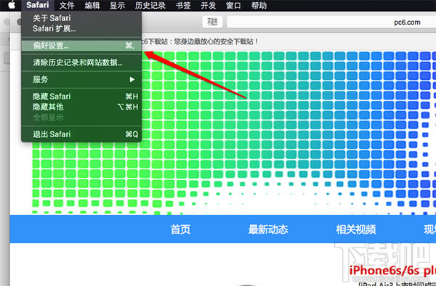Screen dimensions: 436x286
Task: Select 偏好设置 menu entry
Action: coord(81,46)
